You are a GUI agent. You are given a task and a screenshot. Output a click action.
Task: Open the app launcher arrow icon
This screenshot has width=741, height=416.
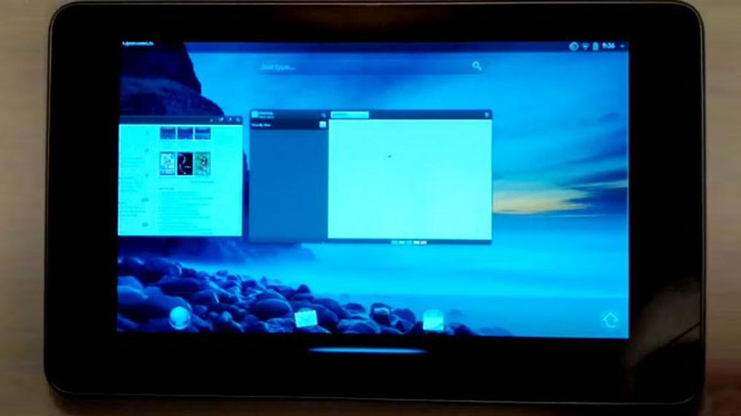click(610, 319)
